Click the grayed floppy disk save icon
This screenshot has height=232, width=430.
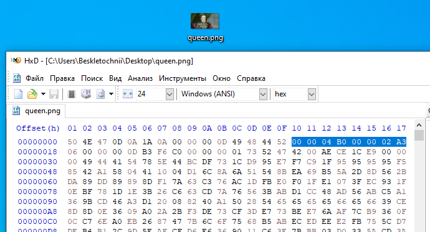point(54,94)
